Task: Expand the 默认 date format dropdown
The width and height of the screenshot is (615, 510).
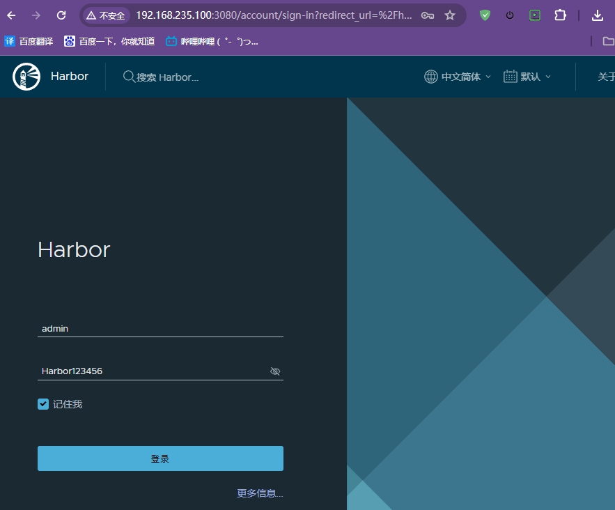Action: [x=527, y=77]
